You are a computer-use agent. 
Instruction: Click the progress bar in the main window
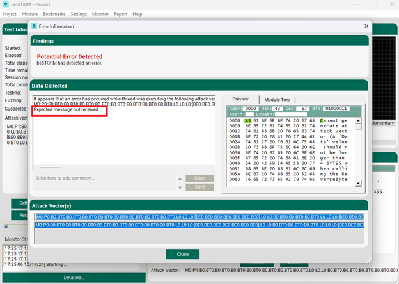(x=16, y=226)
